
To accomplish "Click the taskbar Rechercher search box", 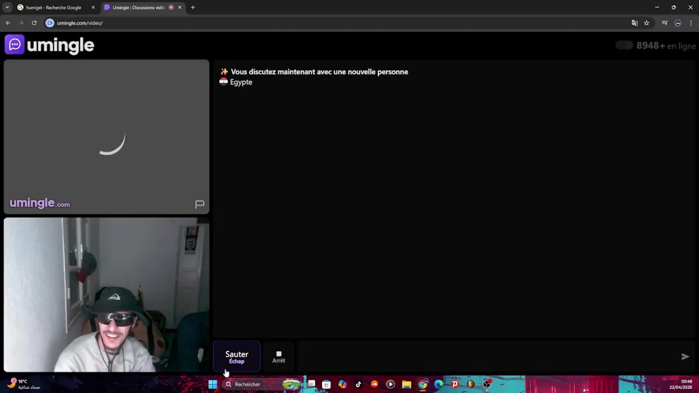I will 262,384.
